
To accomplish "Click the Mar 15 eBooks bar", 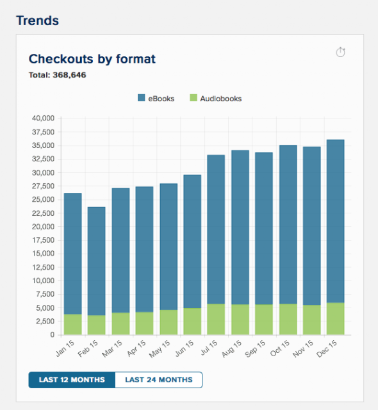I will pyautogui.click(x=120, y=250).
